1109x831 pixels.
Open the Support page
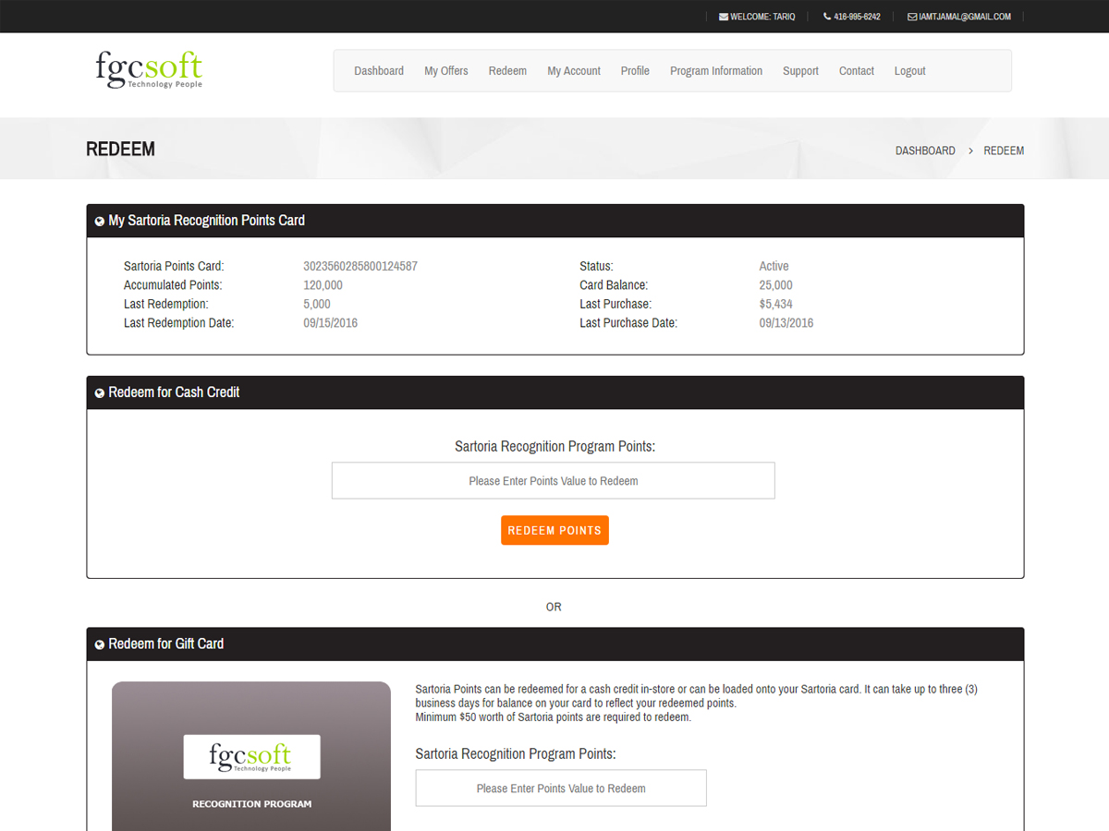(x=800, y=71)
